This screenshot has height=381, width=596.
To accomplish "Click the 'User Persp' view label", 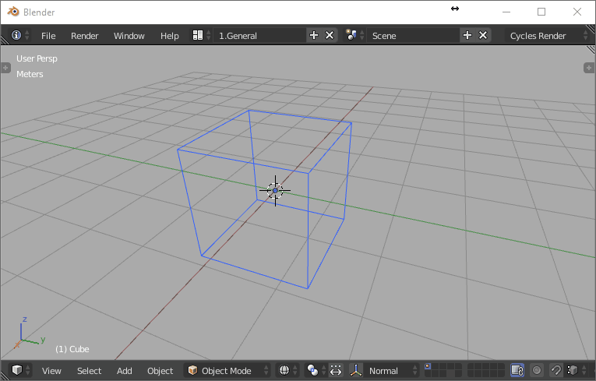I will click(37, 58).
